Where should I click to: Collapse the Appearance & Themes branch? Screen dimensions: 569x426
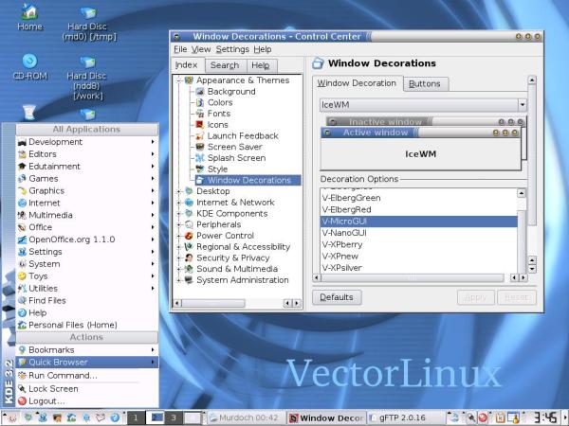coord(178,80)
